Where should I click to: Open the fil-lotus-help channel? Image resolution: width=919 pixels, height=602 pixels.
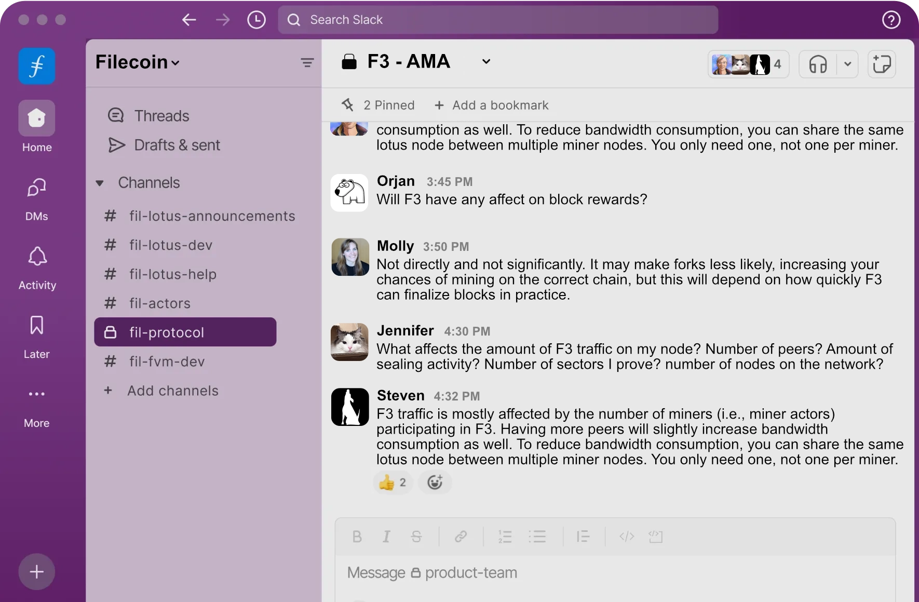(x=172, y=274)
